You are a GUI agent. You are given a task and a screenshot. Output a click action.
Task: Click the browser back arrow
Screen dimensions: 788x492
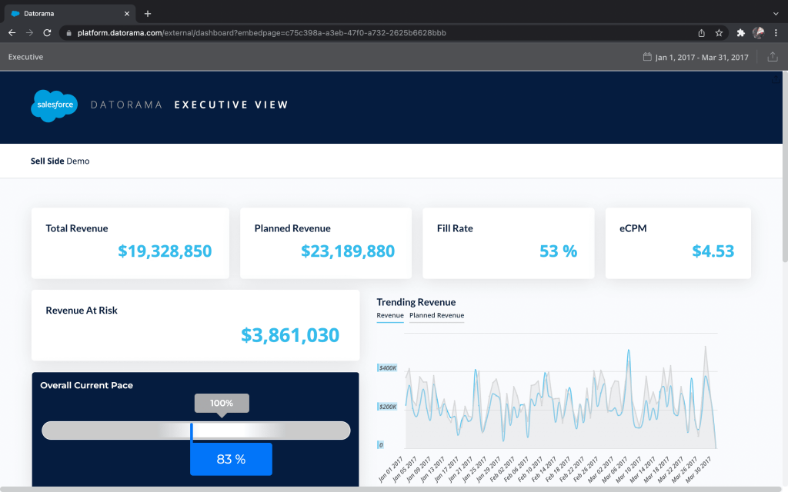click(x=12, y=32)
